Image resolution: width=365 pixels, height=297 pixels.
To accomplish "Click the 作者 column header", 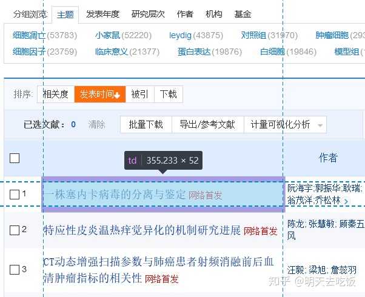I will pyautogui.click(x=328, y=158).
